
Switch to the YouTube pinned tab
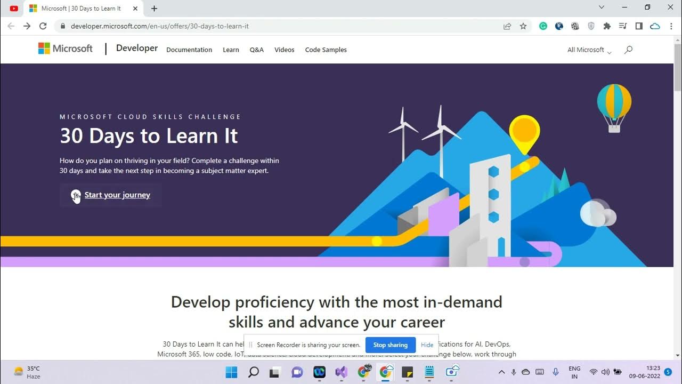(14, 9)
